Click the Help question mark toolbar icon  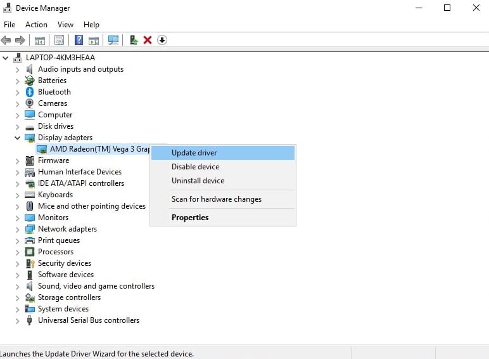click(x=79, y=40)
